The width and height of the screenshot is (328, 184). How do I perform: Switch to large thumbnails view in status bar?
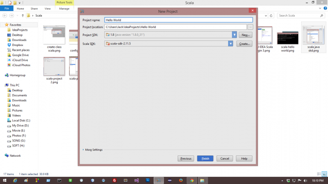pos(324,174)
